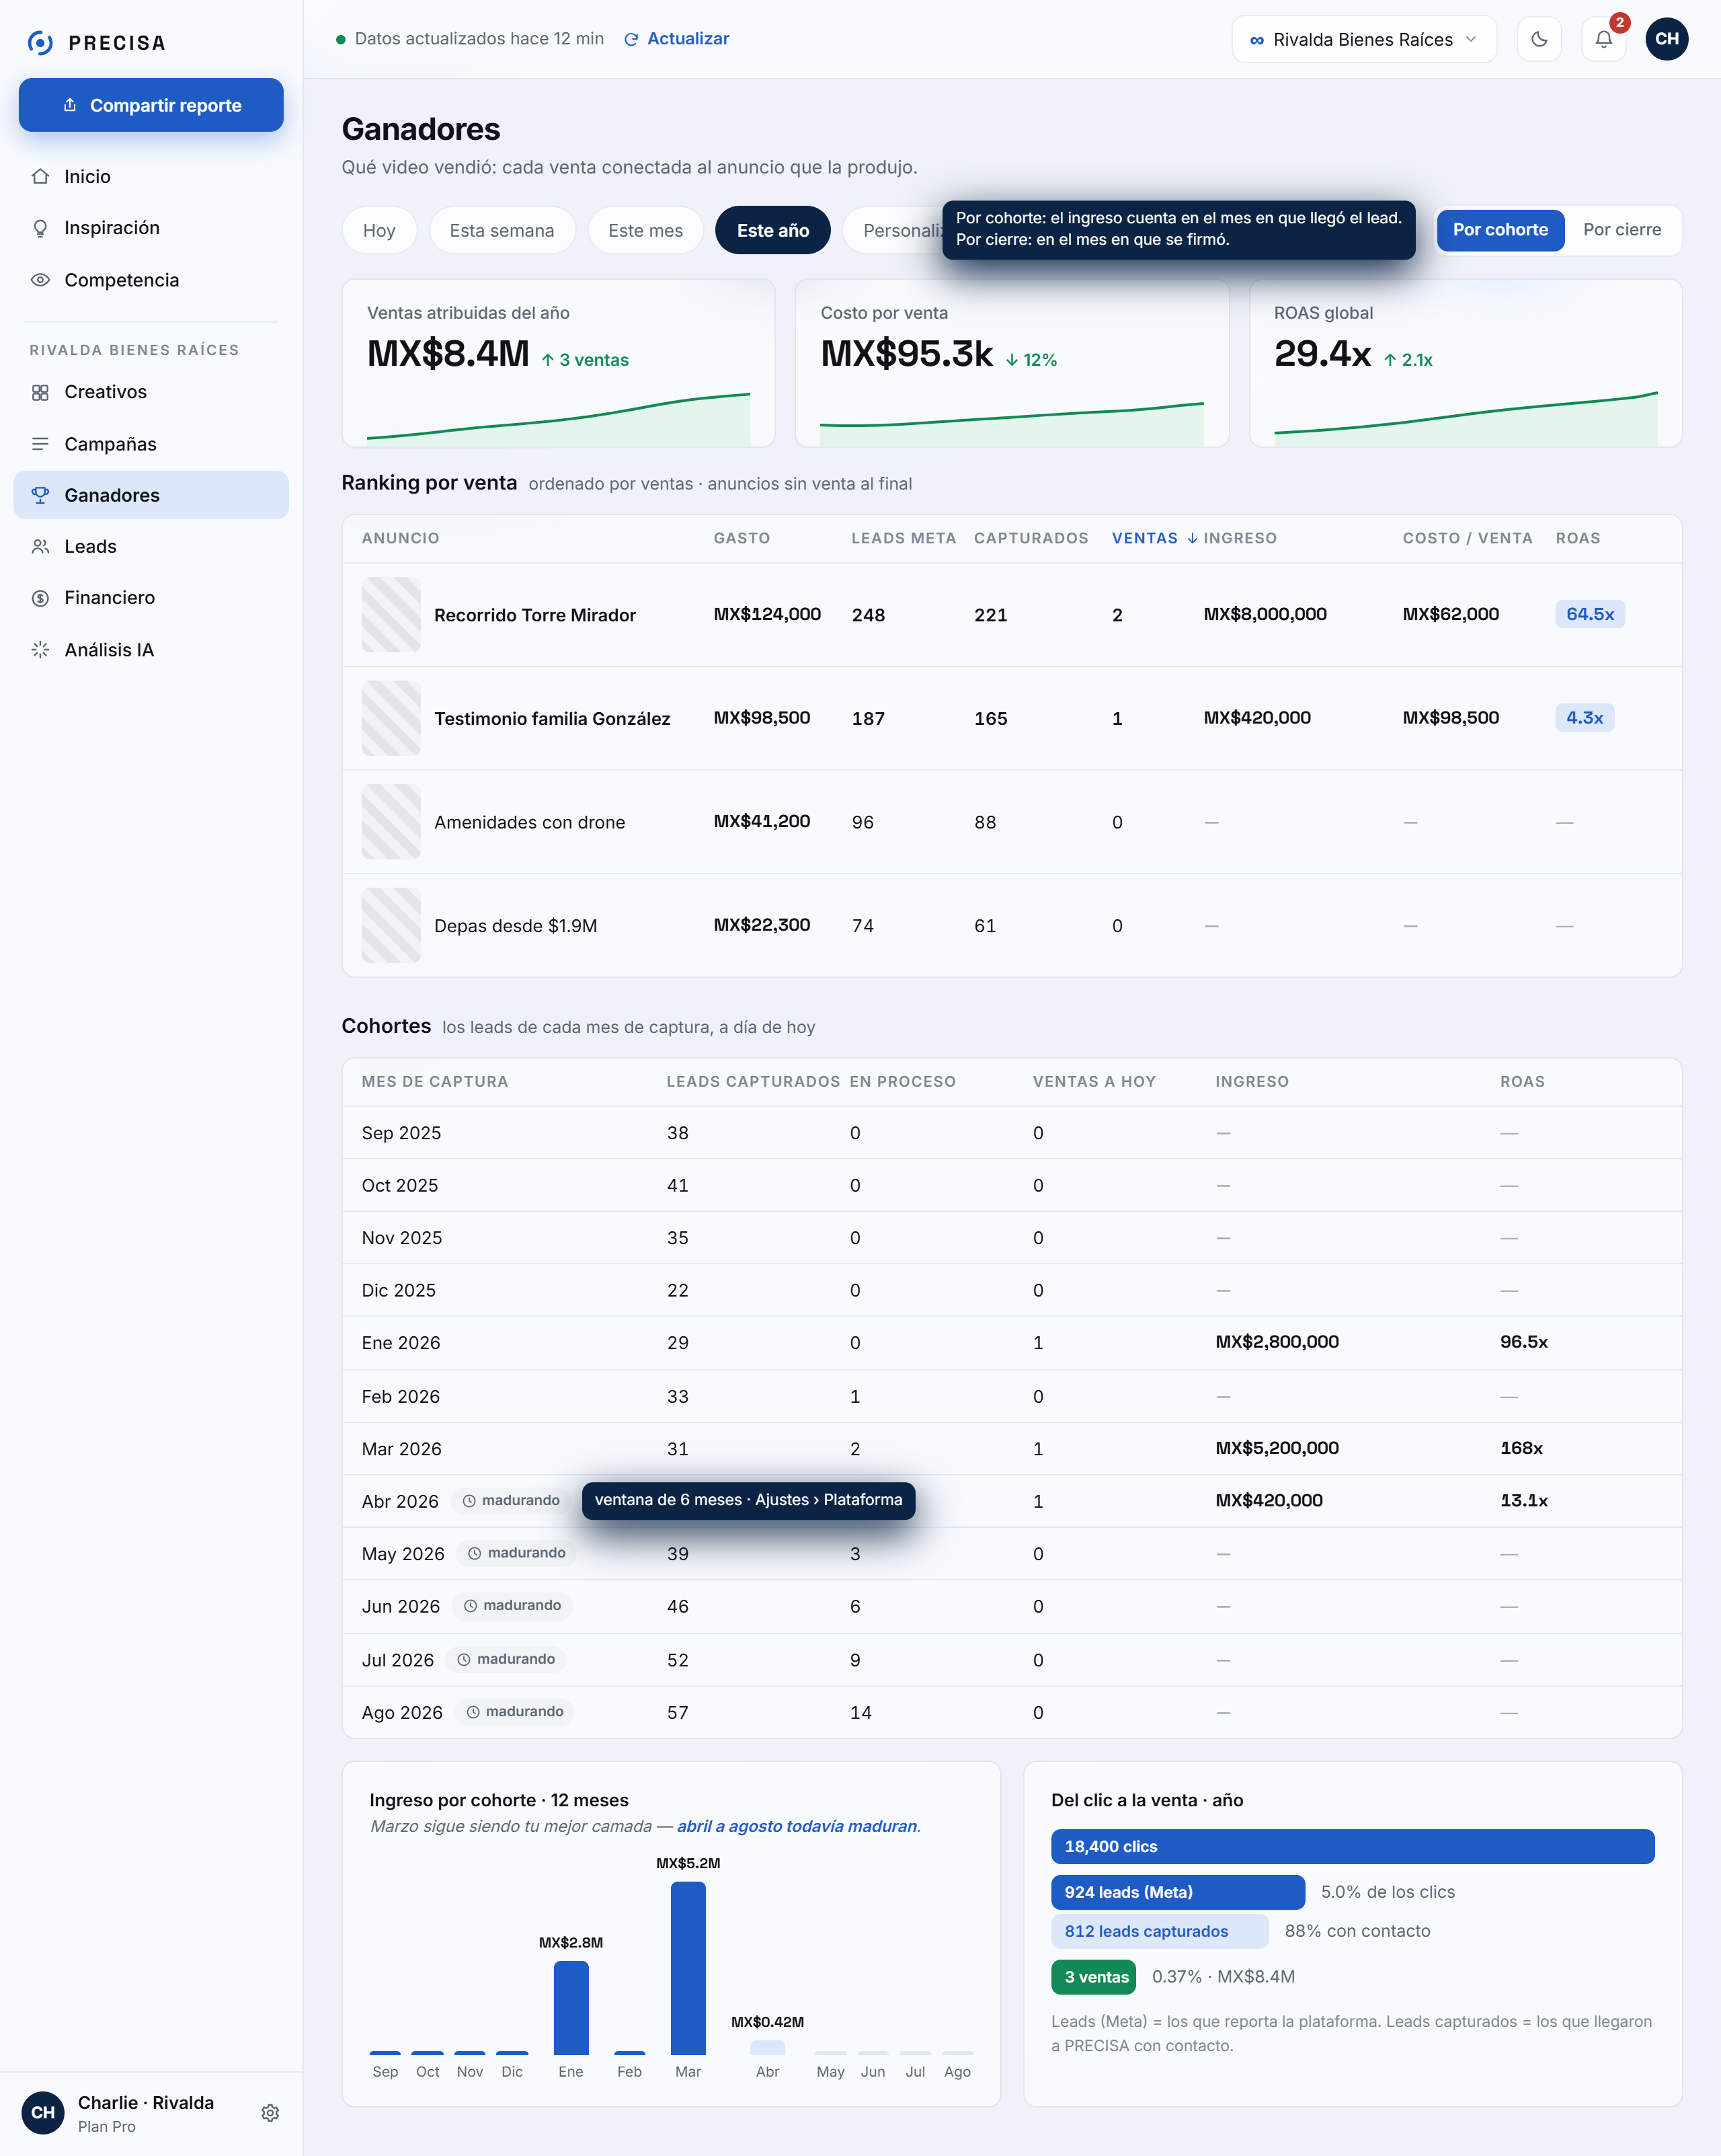Screen dimensions: 1721x2156
Task: Open Análisis IA sparkle icon
Action: point(40,650)
